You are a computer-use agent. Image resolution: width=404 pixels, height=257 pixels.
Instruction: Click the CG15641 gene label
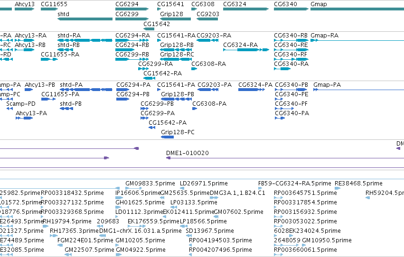click(x=170, y=4)
